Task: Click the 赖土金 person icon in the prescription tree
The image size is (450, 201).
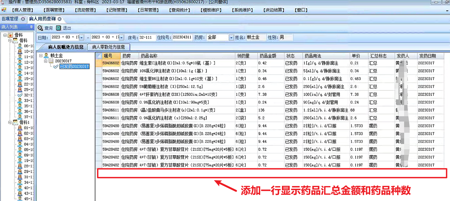Action: tap(46, 55)
